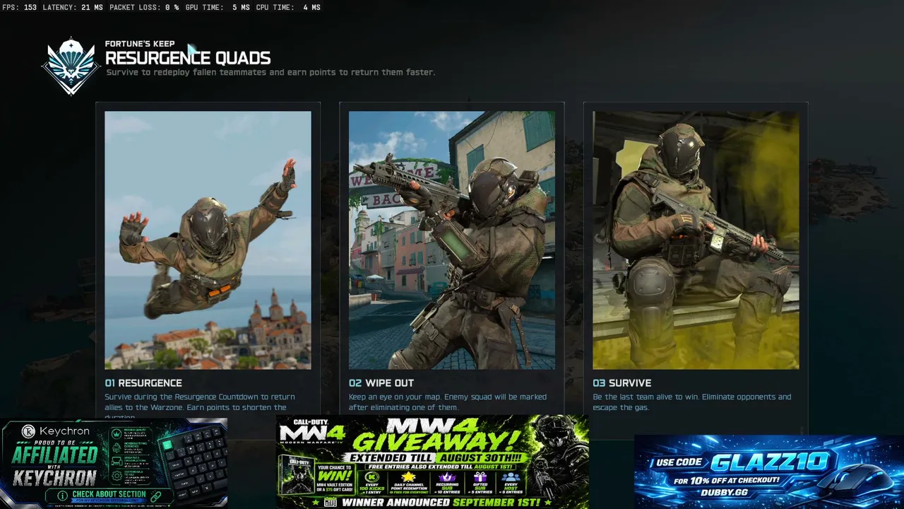Screen dimensions: 904x509
Task: Click the Resurgence Quads parachute emblem
Action: [x=71, y=65]
